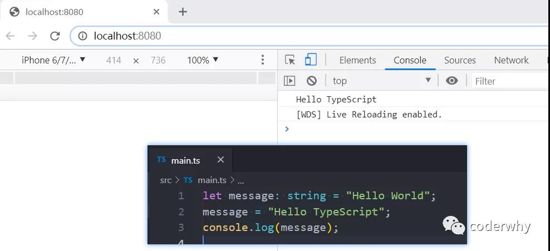The width and height of the screenshot is (550, 251).
Task: Reload the localhost page
Action: pyautogui.click(x=55, y=36)
